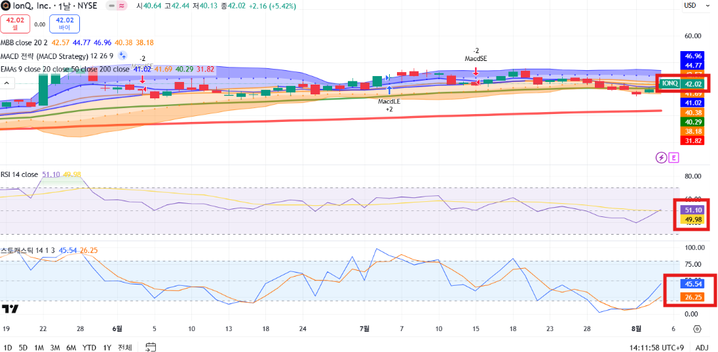Switch to the 전체 (all) time range
Viewport: 718px width, 352px height.
coord(124,347)
